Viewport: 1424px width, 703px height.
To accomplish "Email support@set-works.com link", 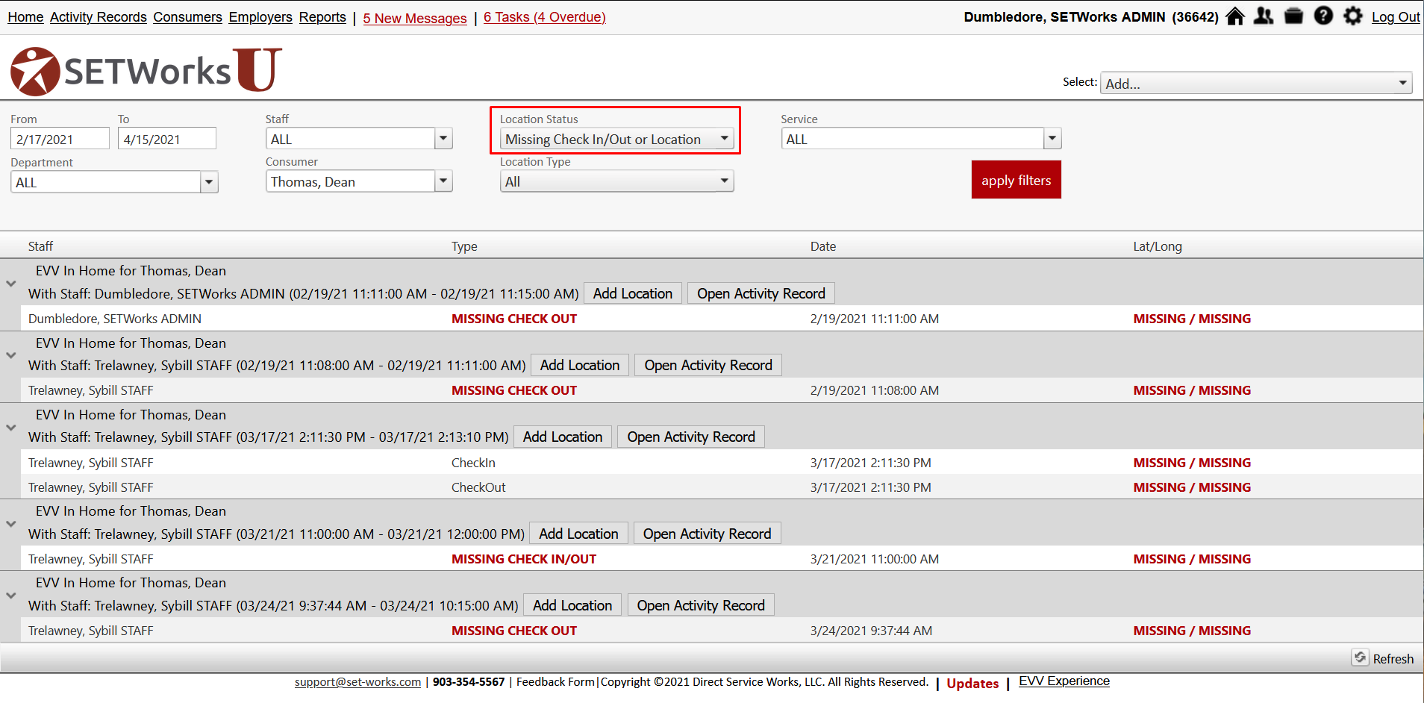I will click(357, 682).
